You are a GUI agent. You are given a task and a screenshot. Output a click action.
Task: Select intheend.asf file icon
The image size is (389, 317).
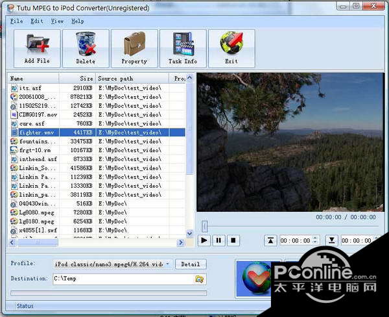tap(14, 159)
